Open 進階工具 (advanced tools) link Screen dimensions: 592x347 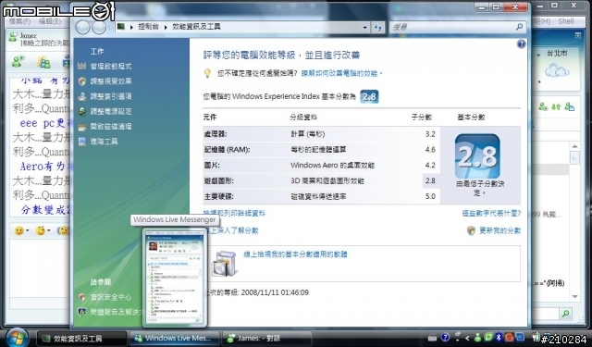104,142
